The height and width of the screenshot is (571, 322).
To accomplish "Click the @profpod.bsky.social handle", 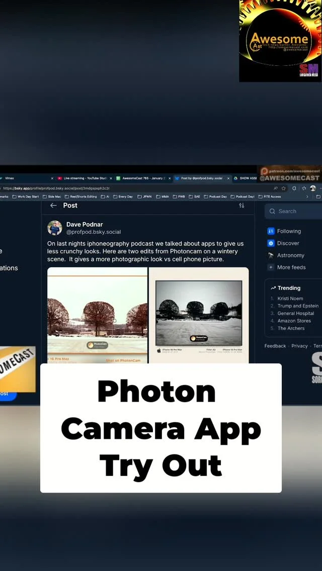I will pos(94,232).
